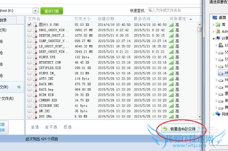
Task: Click recoverability bars icon for WINPE.XPE
Action: [171, 57]
